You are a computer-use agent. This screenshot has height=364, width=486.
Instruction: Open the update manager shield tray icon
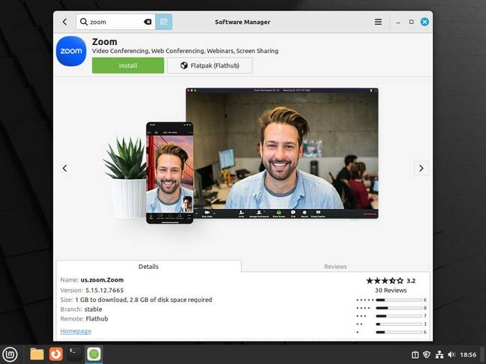pyautogui.click(x=427, y=354)
